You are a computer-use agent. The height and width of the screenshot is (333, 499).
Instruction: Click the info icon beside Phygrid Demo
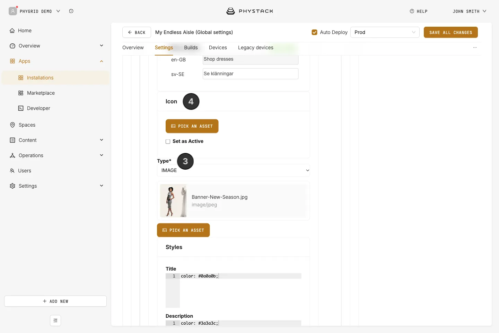coord(71,11)
